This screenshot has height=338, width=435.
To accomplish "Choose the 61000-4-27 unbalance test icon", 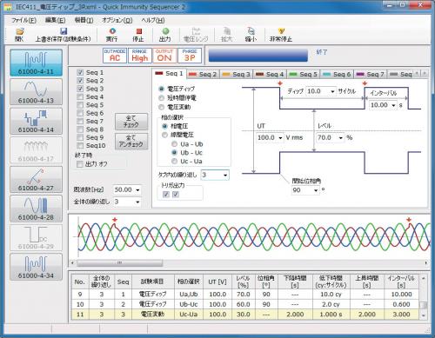I will click(36, 179).
